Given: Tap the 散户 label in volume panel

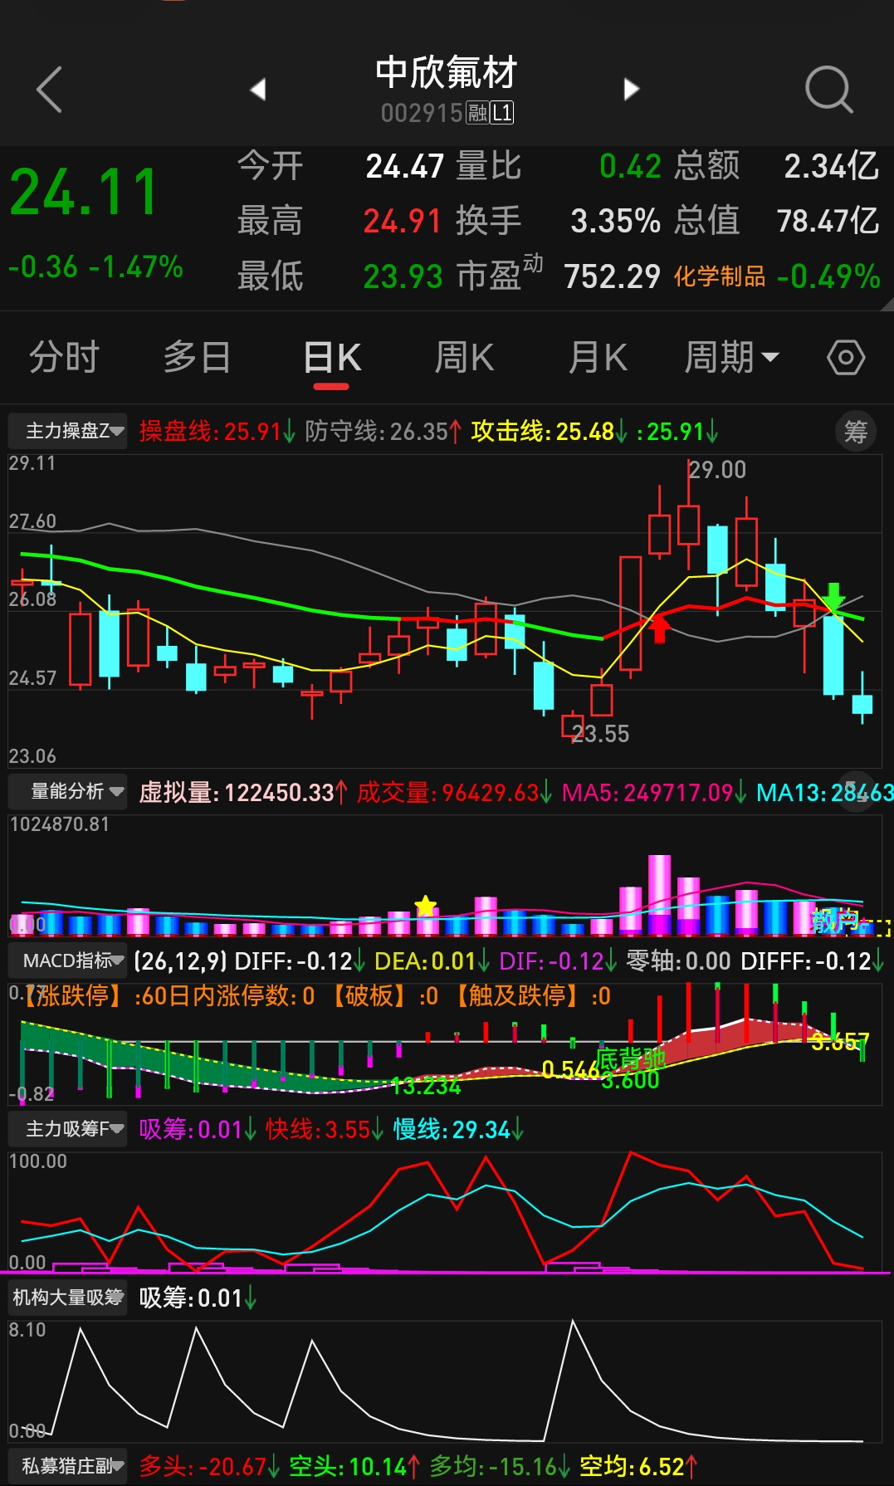Looking at the screenshot, I should [x=833, y=921].
